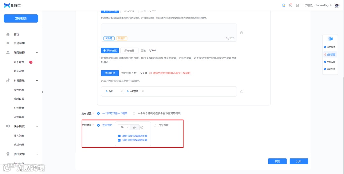Image resolution: width=344 pixels, height=174 pixels.
Task: Click the checklist task icon in header
Action: 297,5
